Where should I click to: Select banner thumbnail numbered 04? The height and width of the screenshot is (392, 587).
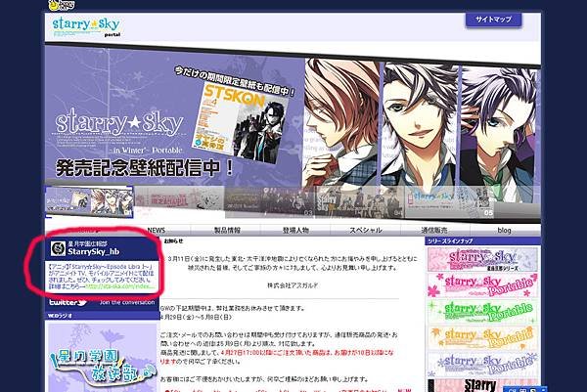[x=359, y=202]
